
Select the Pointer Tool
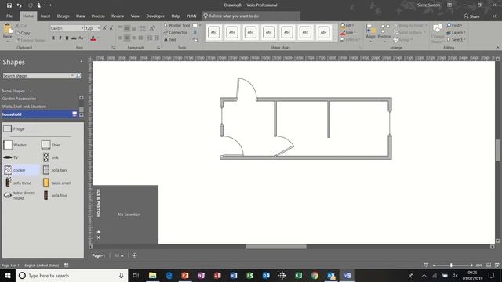[x=176, y=25]
